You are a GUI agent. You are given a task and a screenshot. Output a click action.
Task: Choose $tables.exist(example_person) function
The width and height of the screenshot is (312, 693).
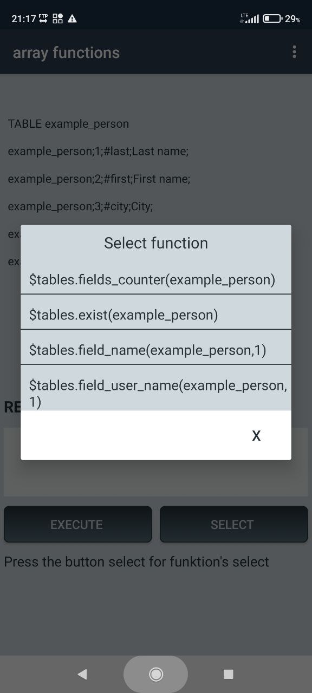(x=156, y=315)
